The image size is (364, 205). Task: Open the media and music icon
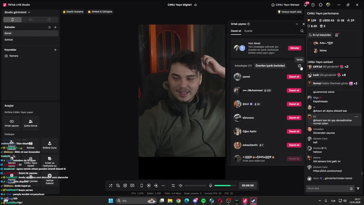coord(118,186)
